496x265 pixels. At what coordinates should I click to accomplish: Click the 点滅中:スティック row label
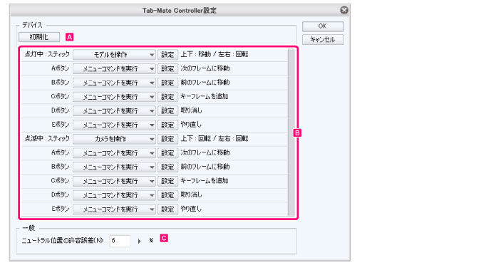point(47,138)
